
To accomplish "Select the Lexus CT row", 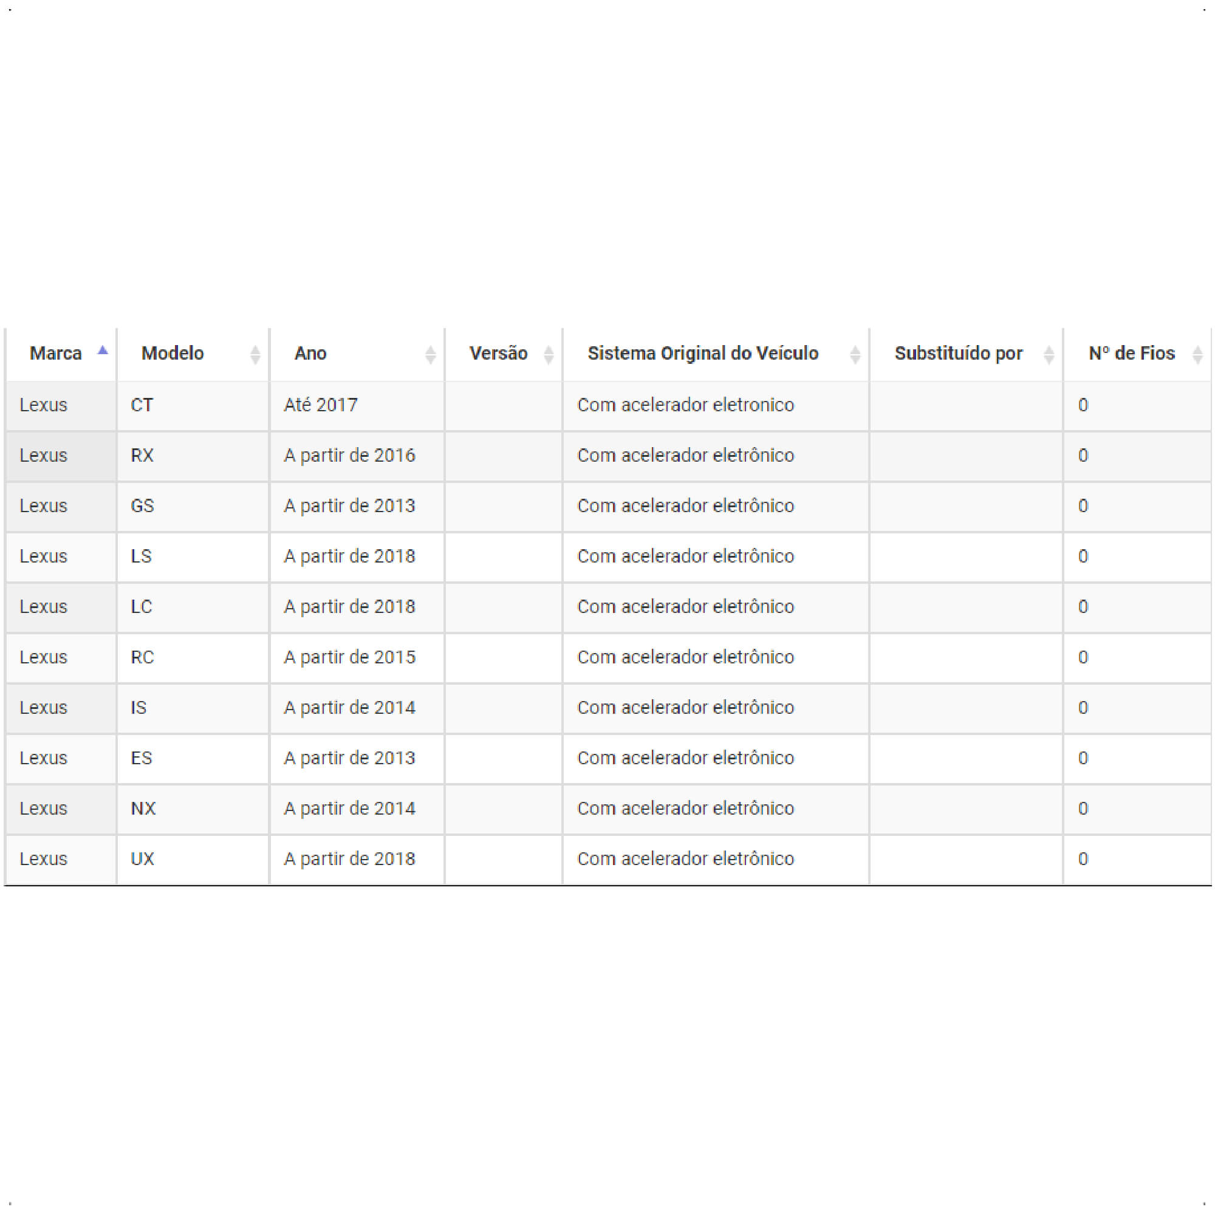I will pos(608,406).
